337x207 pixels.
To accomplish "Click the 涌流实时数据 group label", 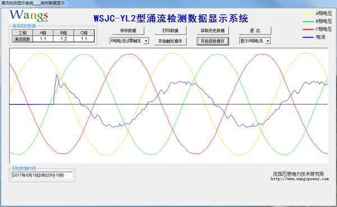I will point(24,26).
